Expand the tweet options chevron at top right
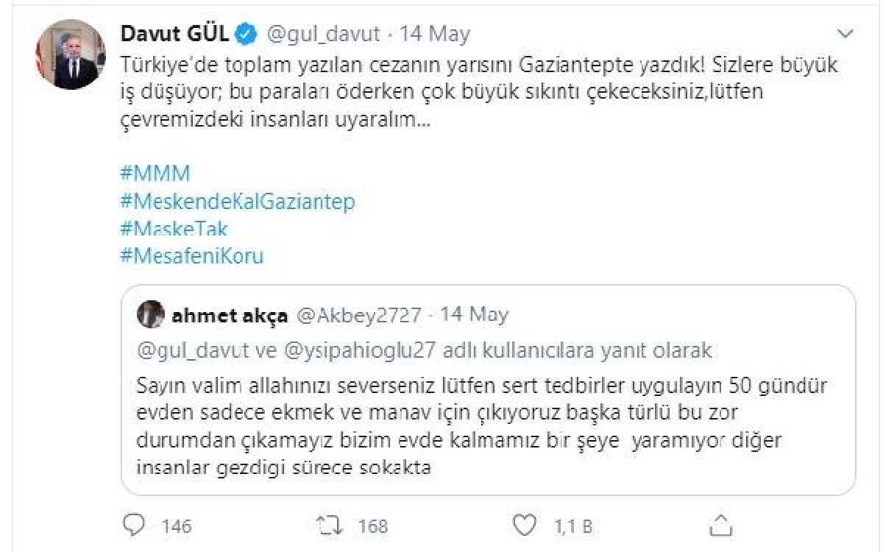This screenshot has width=883, height=552. (845, 32)
